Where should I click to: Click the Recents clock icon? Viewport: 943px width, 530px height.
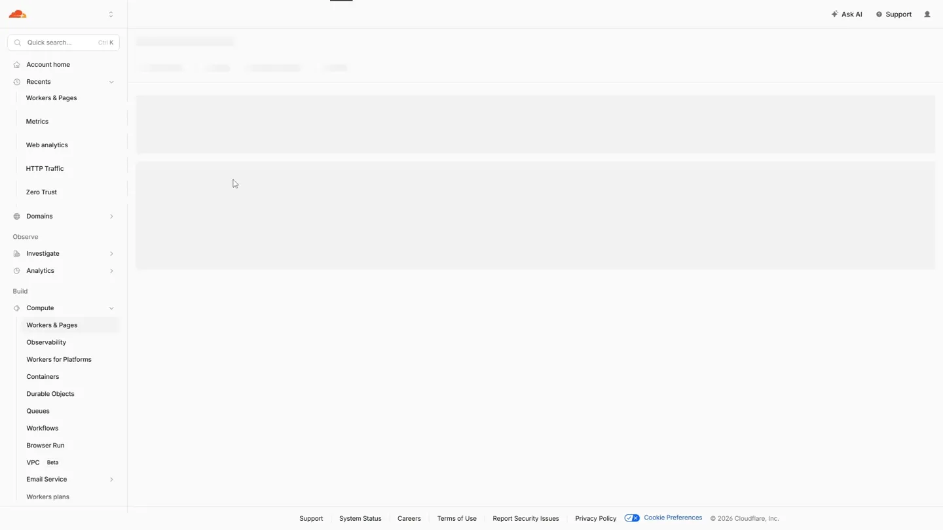click(17, 82)
